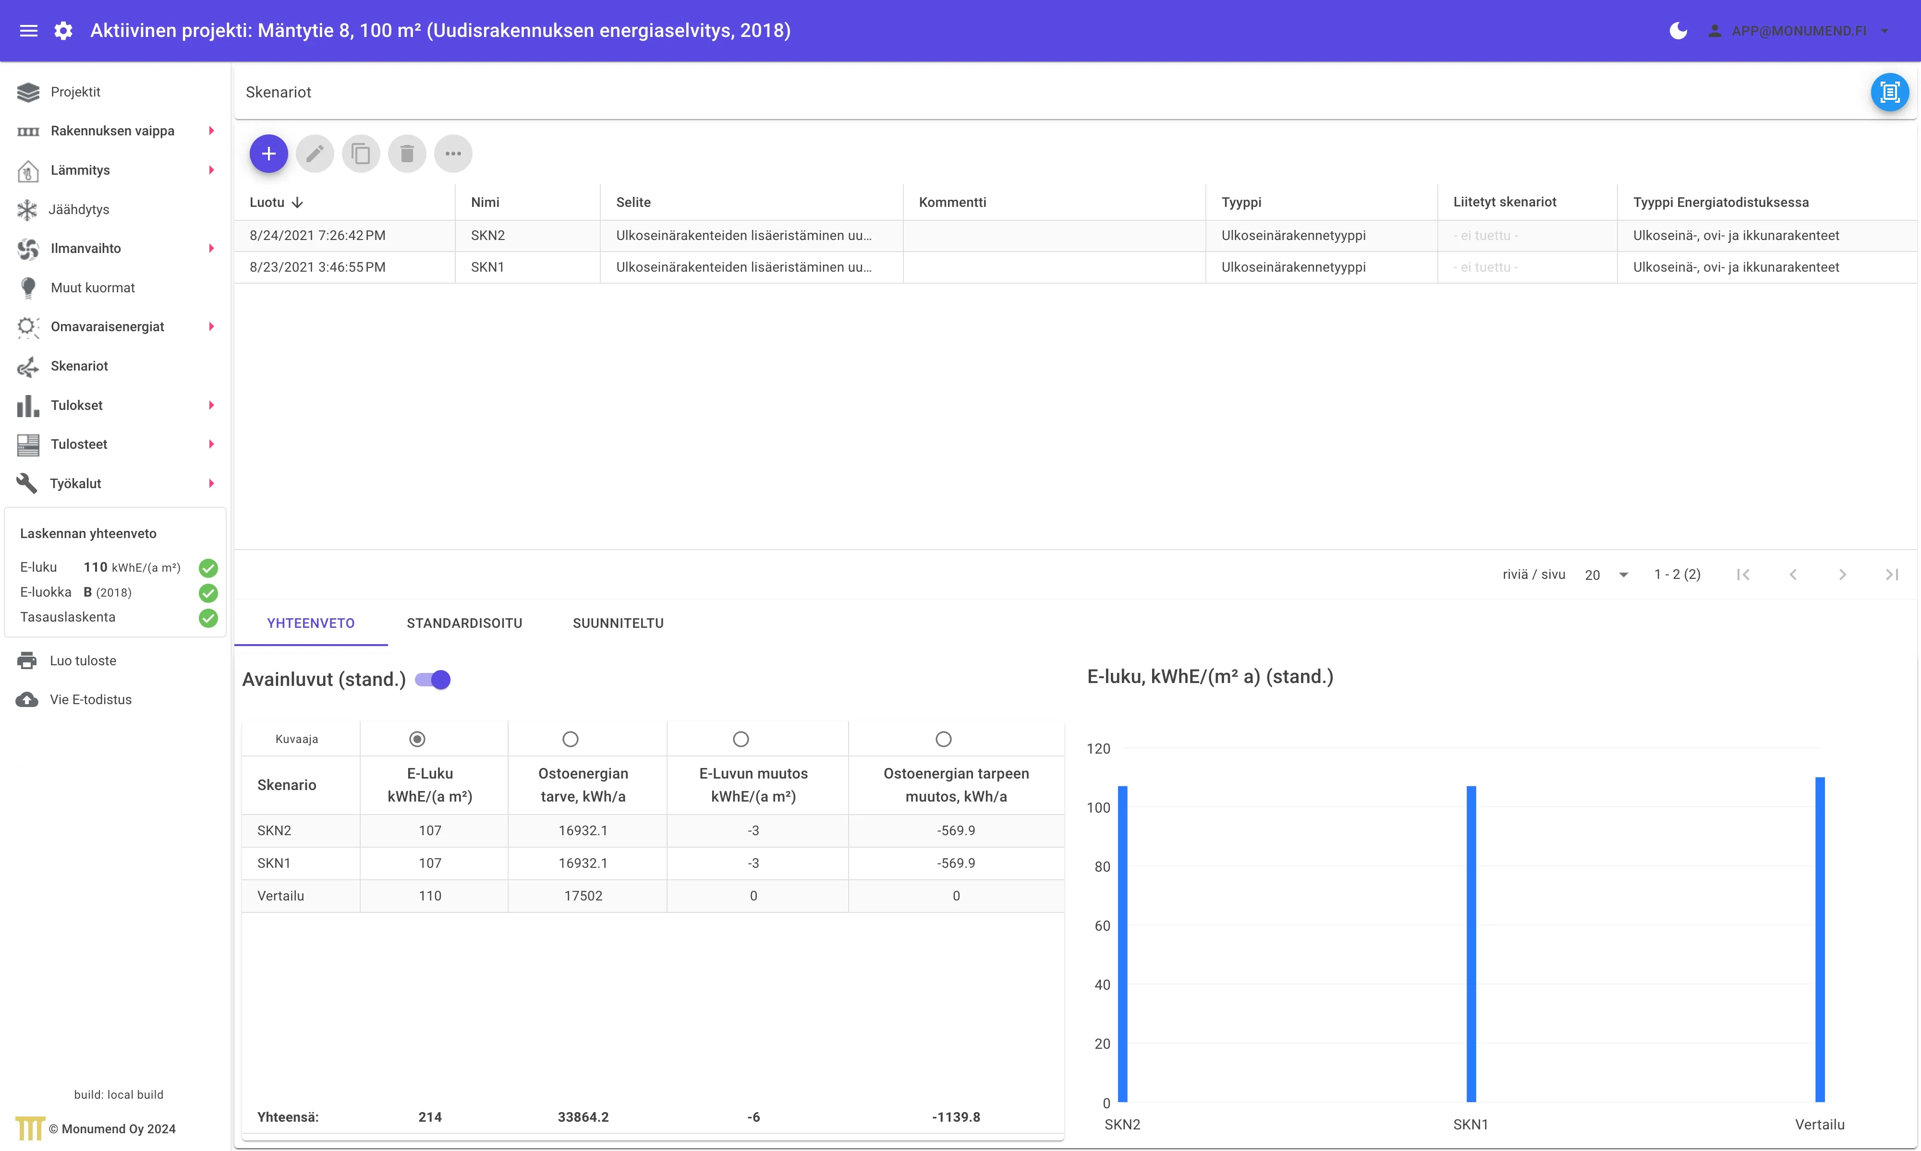Click the Vertailu row in summary table

(653, 896)
